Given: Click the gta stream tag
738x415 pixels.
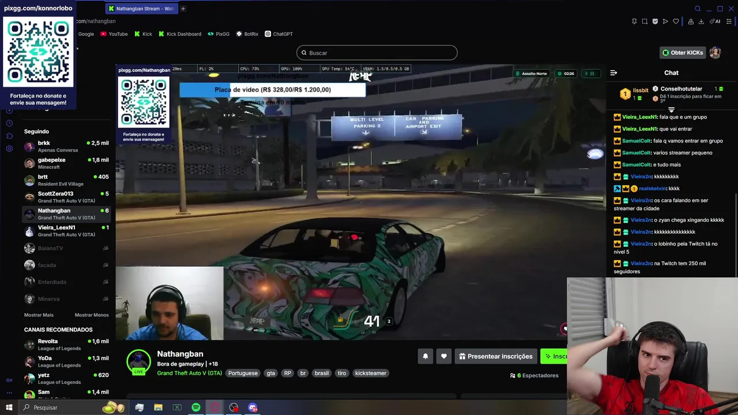Looking at the screenshot, I should (x=270, y=373).
